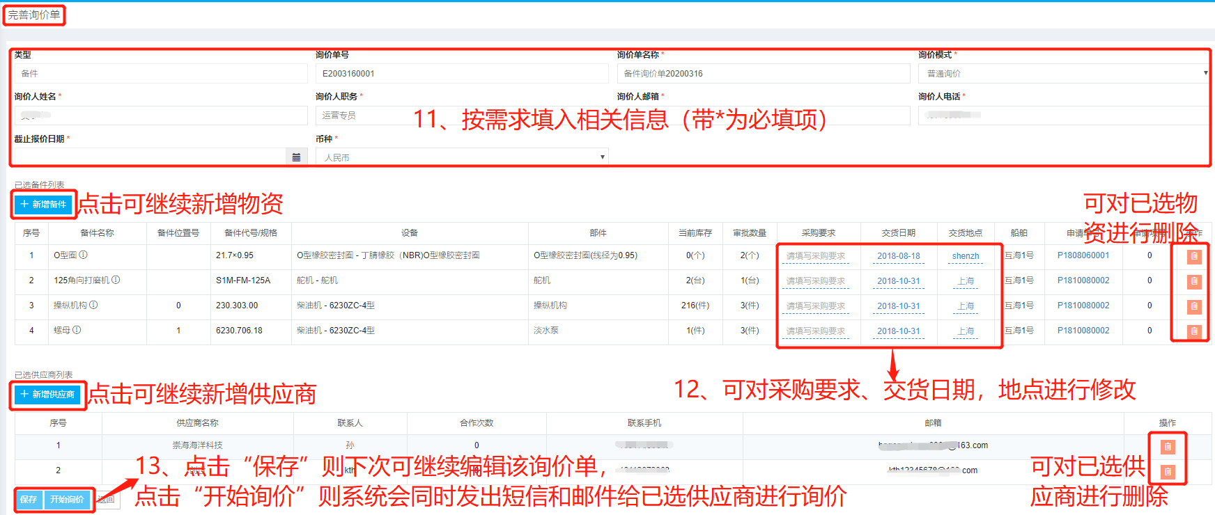Click 新增备件 button to add parts

click(x=43, y=204)
